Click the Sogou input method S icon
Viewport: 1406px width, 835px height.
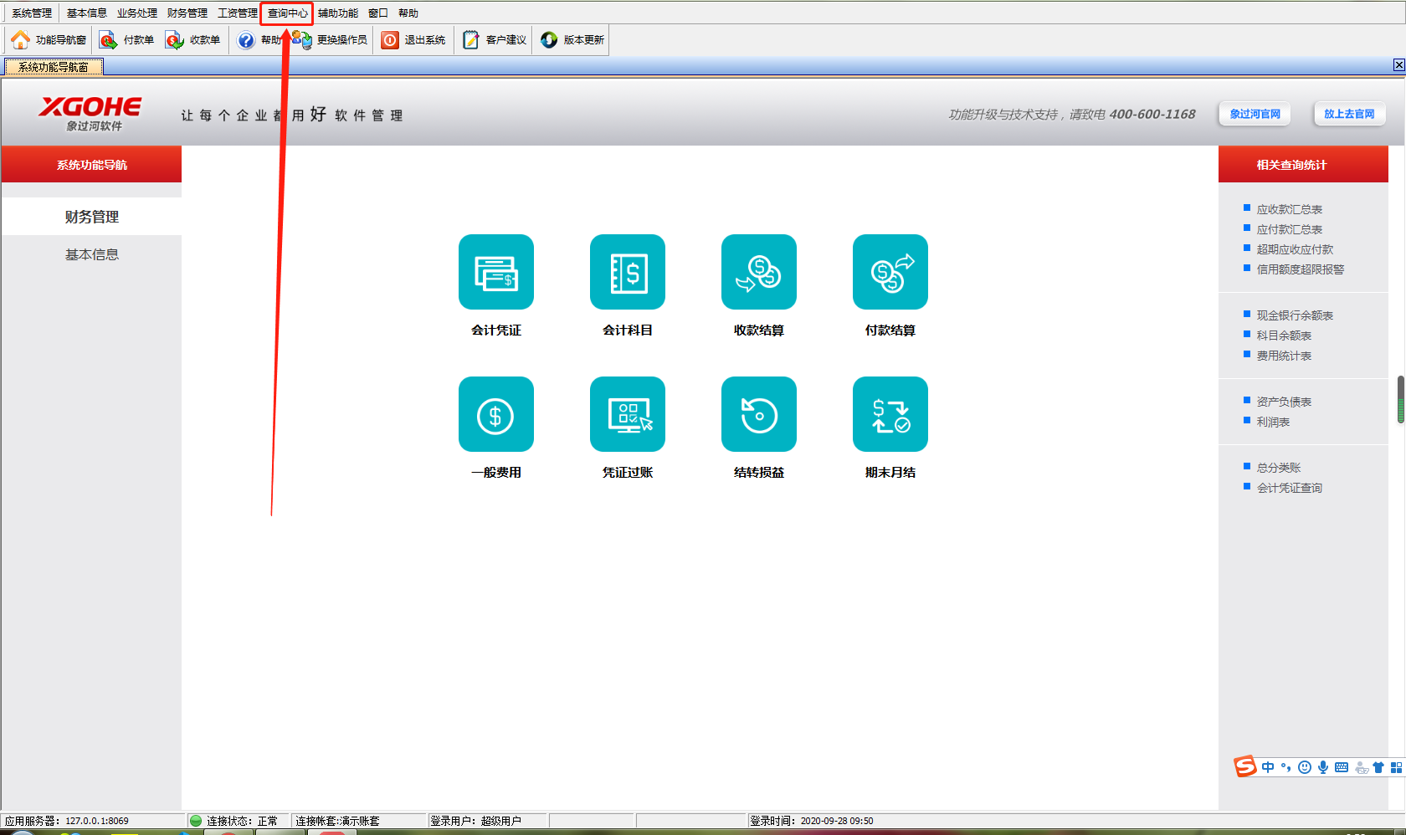[x=1245, y=766]
